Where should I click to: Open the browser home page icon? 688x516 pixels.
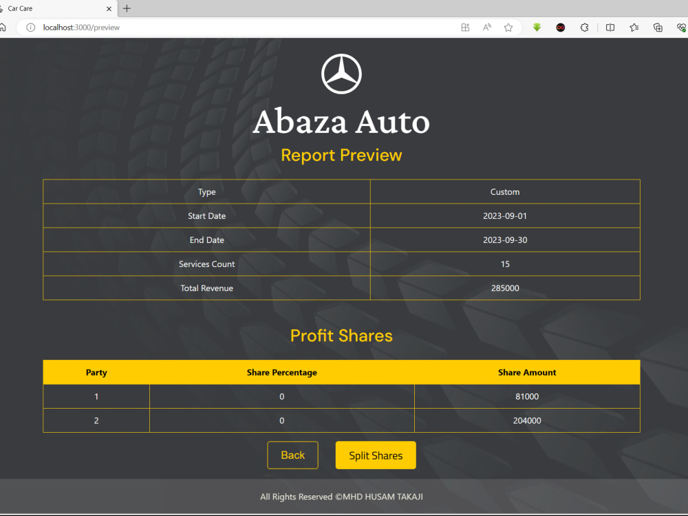3,28
